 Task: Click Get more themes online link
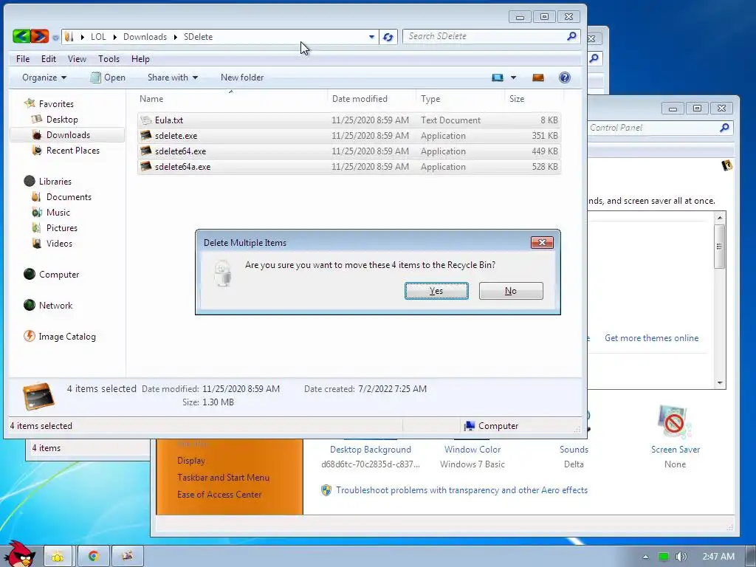click(x=651, y=338)
